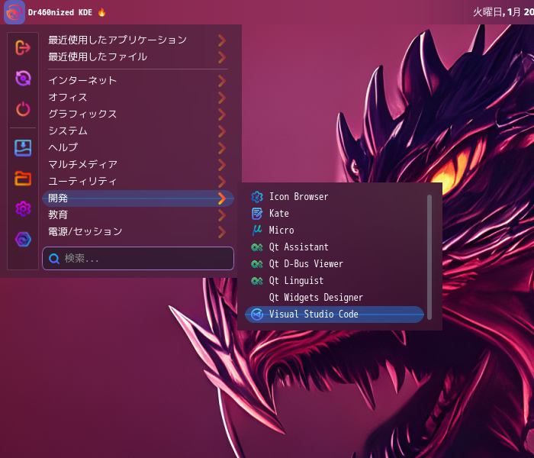The width and height of the screenshot is (534, 458).
Task: Select the インターネット menu entry
Action: [x=138, y=81]
